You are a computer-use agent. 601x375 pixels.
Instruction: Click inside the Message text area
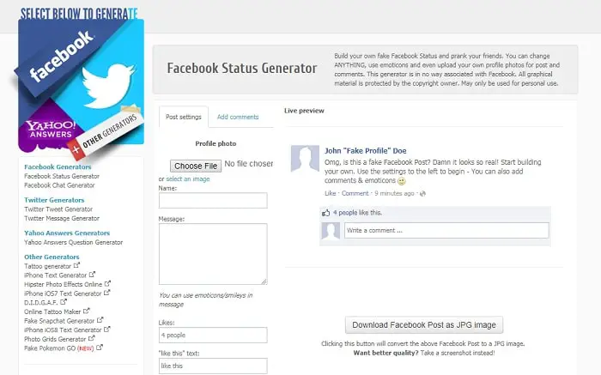tap(213, 254)
